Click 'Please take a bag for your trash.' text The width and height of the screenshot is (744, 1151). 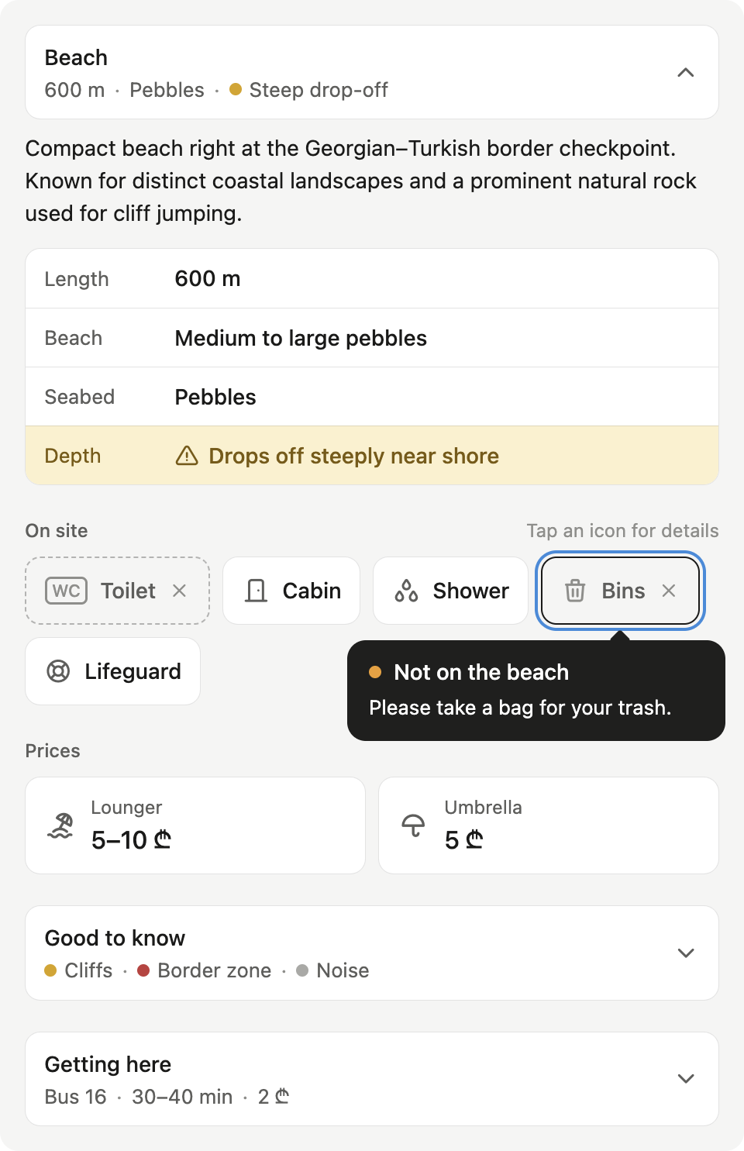point(520,708)
